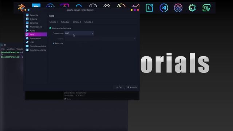Image resolution: width=233 pixels, height=131 pixels.
Task: Open Interfaccia utente settings
Action: click(36, 50)
